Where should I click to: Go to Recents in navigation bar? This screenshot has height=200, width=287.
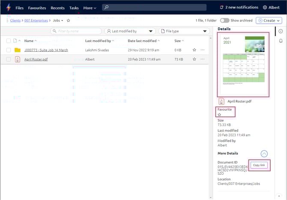57,8
